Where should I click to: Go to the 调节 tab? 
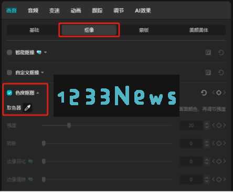click(x=119, y=11)
